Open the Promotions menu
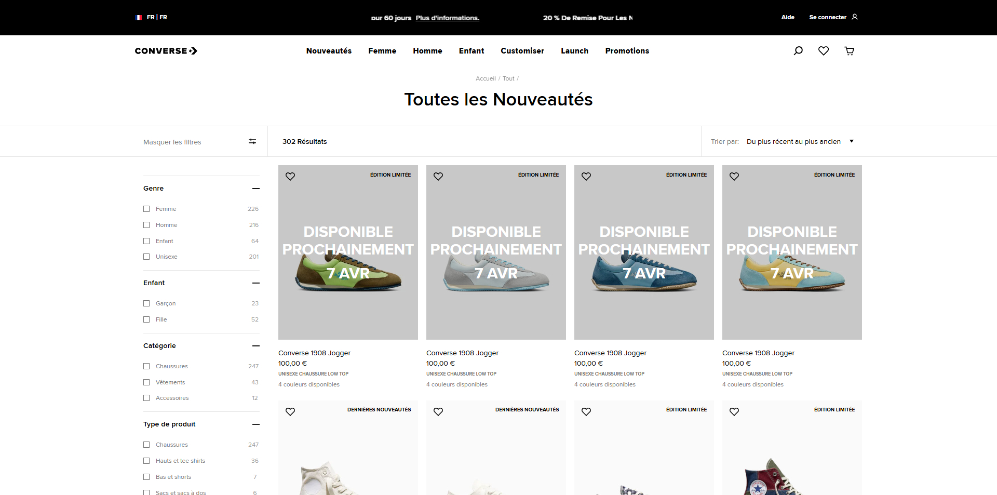Screen dimensions: 997x495 (x=627, y=51)
